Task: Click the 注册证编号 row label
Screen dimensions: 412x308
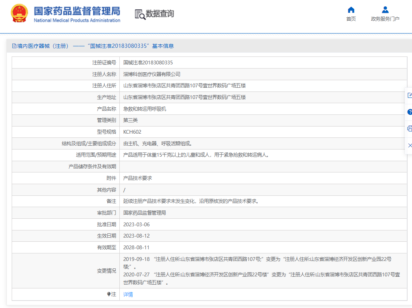Action: [x=104, y=63]
